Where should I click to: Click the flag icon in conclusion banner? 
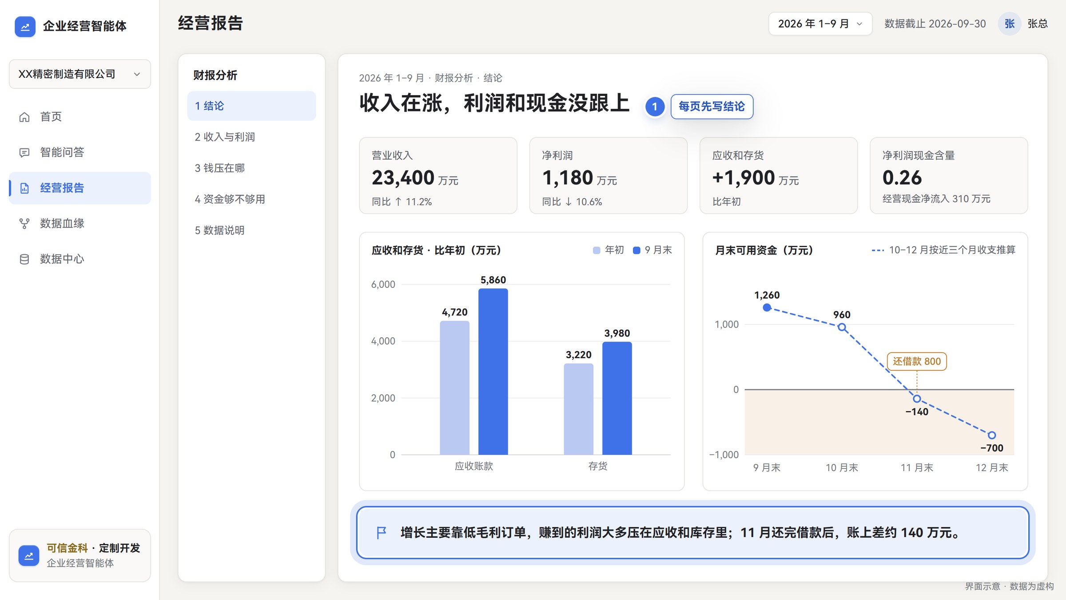(x=382, y=532)
